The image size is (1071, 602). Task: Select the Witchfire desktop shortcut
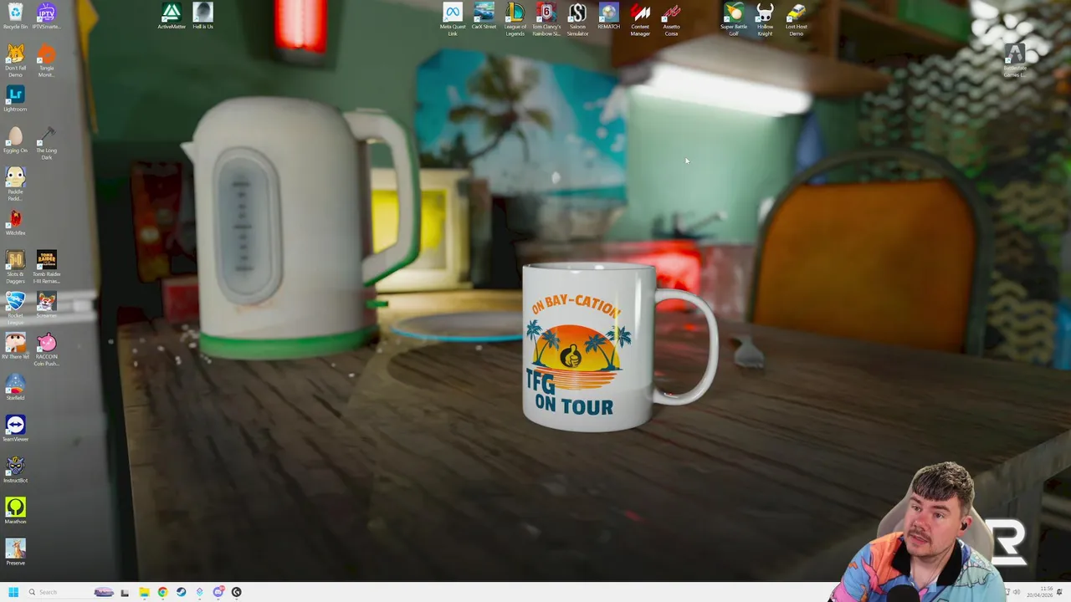[15, 222]
